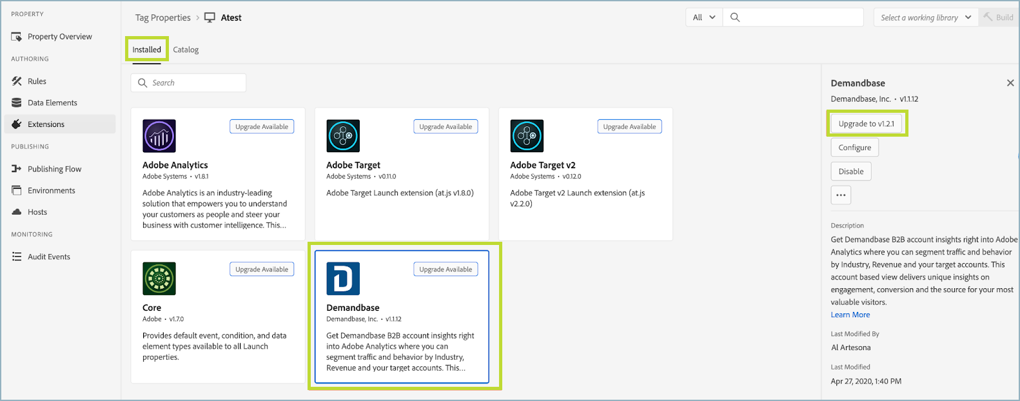Screen dimensions: 1020x401
Task: Click Apr 27, 2020 modified date
Action: tap(866, 381)
